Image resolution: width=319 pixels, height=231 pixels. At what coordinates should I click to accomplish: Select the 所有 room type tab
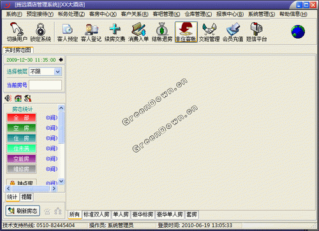75,214
